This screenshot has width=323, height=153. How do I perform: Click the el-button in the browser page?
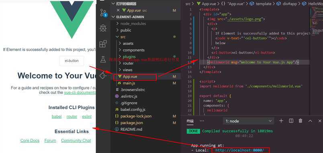pos(72,61)
